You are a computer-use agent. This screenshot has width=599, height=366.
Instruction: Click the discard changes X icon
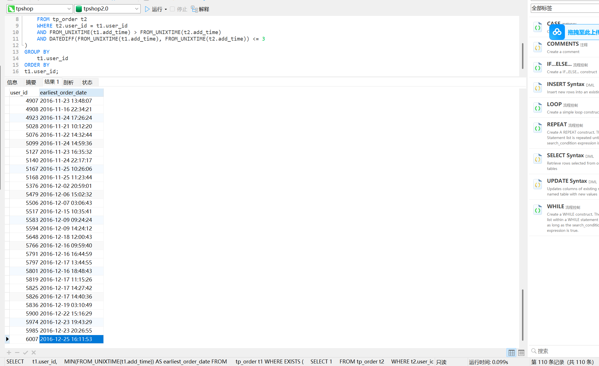pyautogui.click(x=34, y=352)
